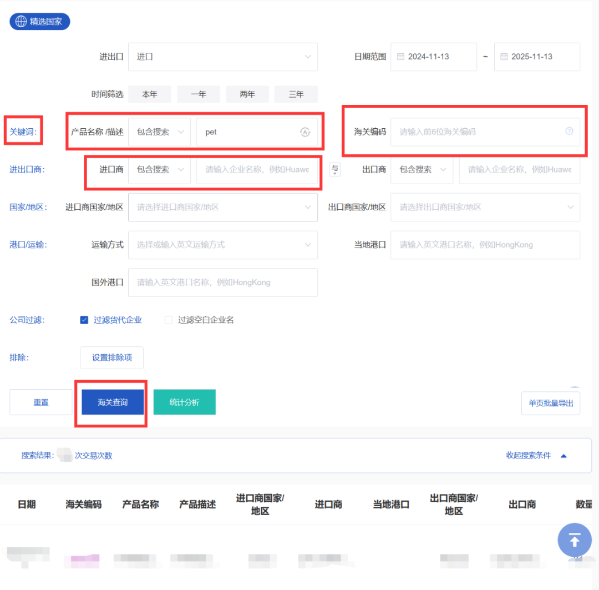Click the 设置排除项 button
The height and width of the screenshot is (590, 599).
coord(111,357)
